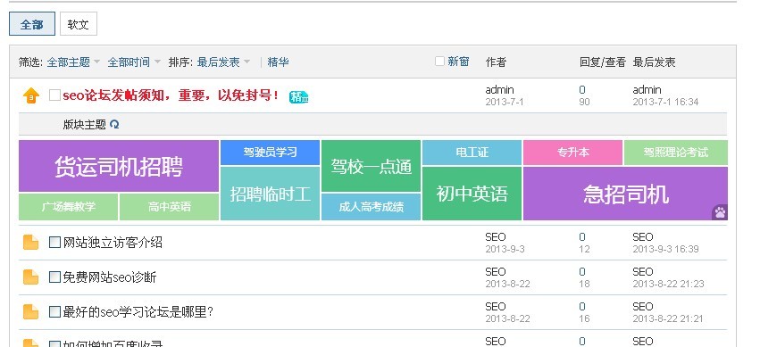760x347 pixels.
Task: Click the large 货运司机招聘 purple banner
Action: (x=119, y=166)
